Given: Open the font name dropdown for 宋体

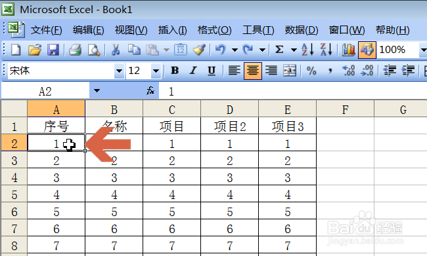Looking at the screenshot, I should [x=119, y=71].
